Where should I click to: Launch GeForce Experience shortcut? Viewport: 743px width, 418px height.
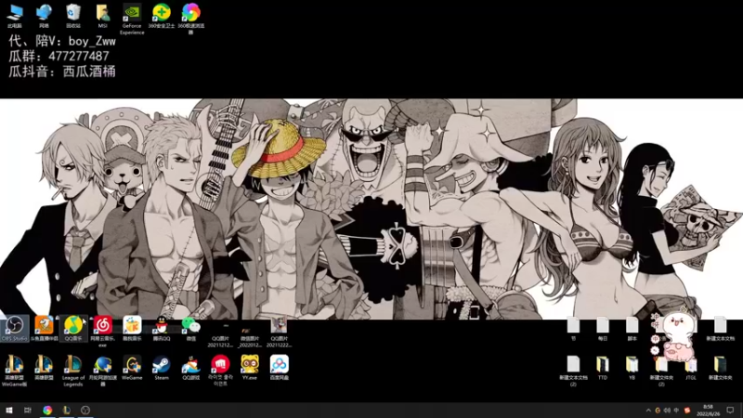click(x=132, y=19)
